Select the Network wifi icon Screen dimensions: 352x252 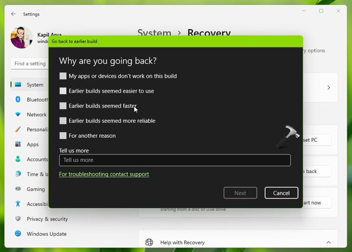[18, 115]
